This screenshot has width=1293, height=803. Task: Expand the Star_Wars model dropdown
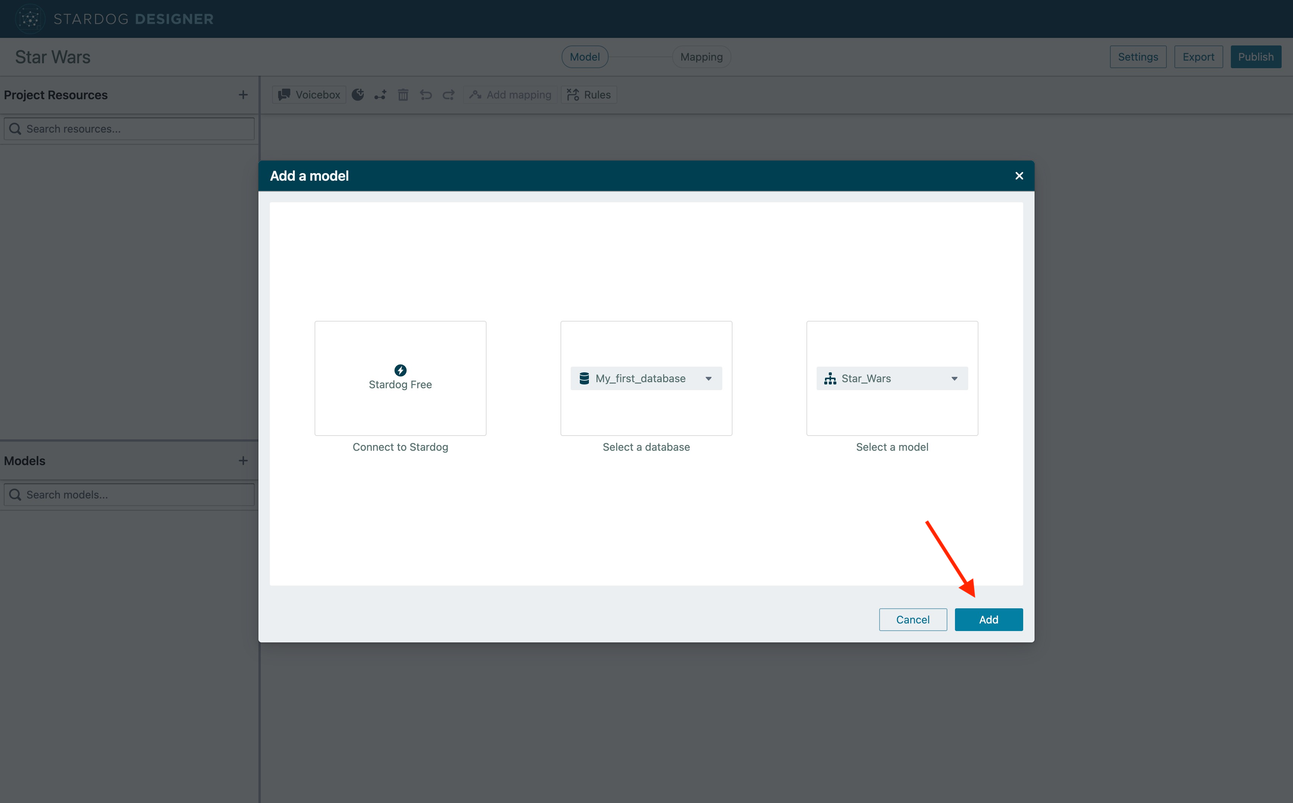pyautogui.click(x=892, y=378)
